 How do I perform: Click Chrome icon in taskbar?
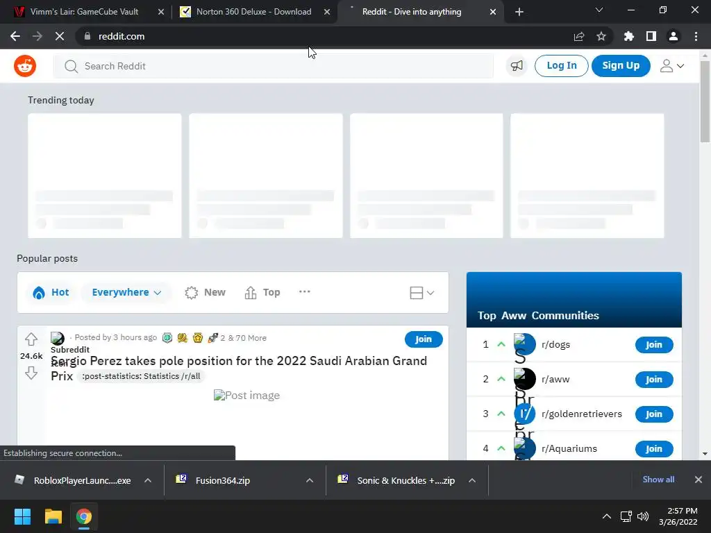tap(84, 516)
